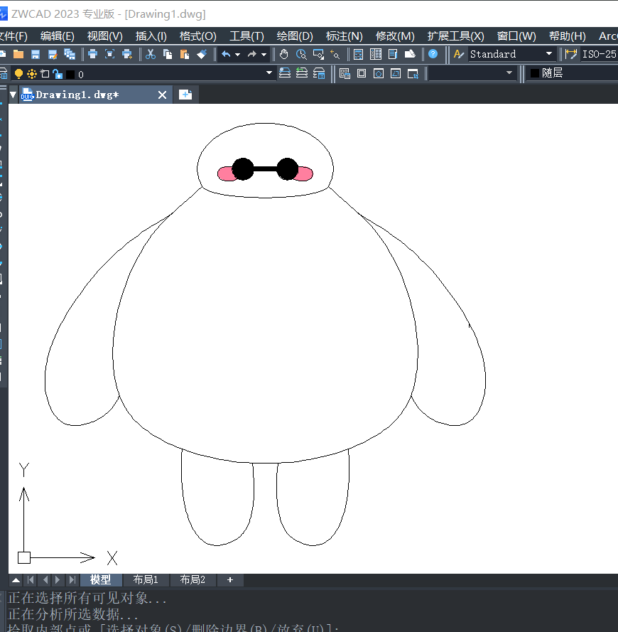Screen dimensions: 618x632
Task: Click the Text Style icon beside Standard
Action: [x=458, y=54]
